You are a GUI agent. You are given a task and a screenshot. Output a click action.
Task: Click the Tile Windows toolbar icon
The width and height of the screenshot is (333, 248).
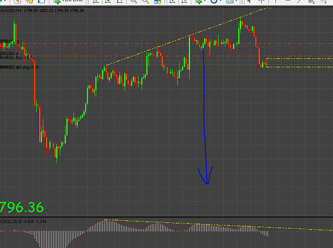click(x=157, y=1)
